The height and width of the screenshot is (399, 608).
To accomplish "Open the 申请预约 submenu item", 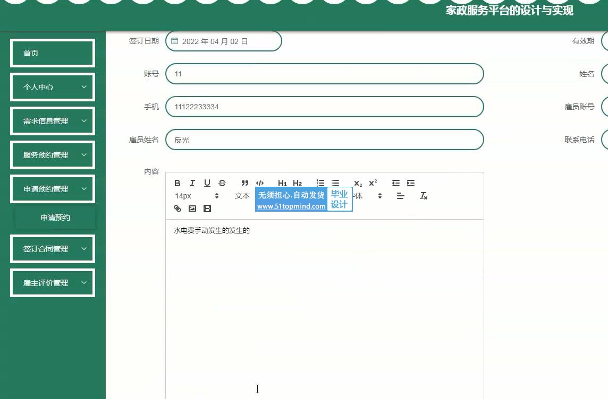I will point(55,218).
